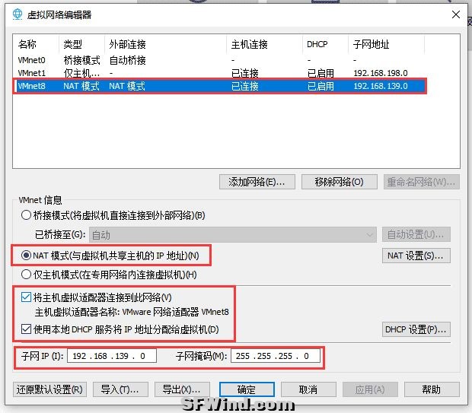Toggle 将主机虚拟适配器连接到此网络 checkbox
The height and width of the screenshot is (413, 472).
pyautogui.click(x=26, y=297)
